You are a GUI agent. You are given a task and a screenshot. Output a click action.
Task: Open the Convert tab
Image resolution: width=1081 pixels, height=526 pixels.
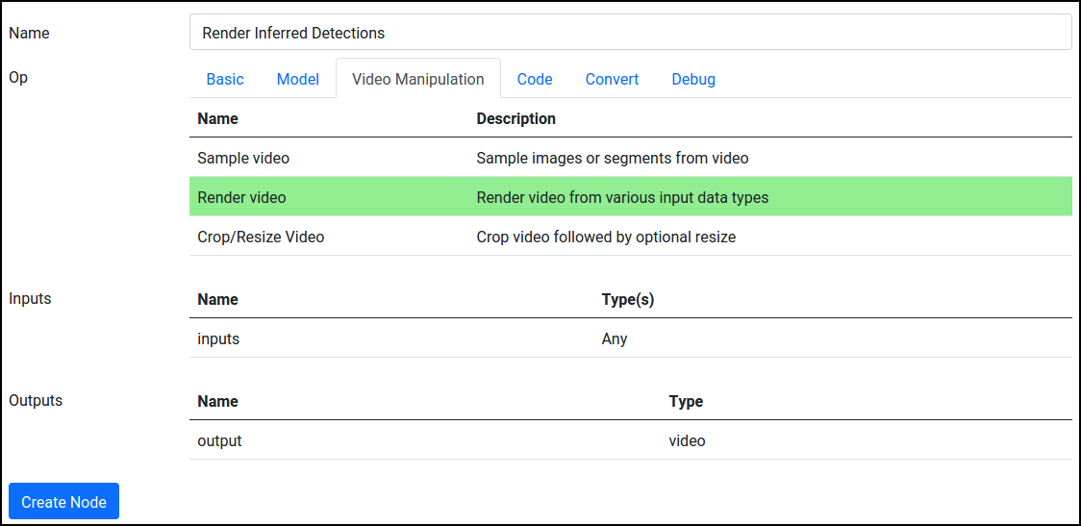(613, 79)
